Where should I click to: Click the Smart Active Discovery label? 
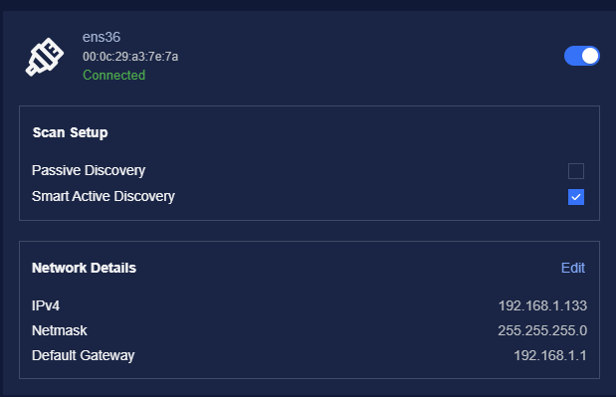[x=103, y=196]
